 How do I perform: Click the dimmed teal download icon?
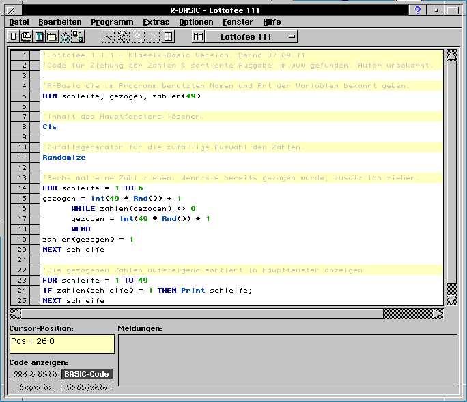pyautogui.click(x=65, y=37)
